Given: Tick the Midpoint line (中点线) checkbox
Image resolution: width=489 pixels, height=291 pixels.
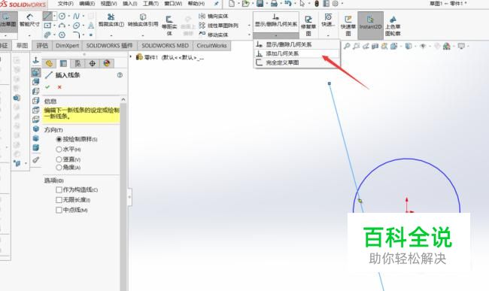Looking at the screenshot, I should (x=59, y=210).
